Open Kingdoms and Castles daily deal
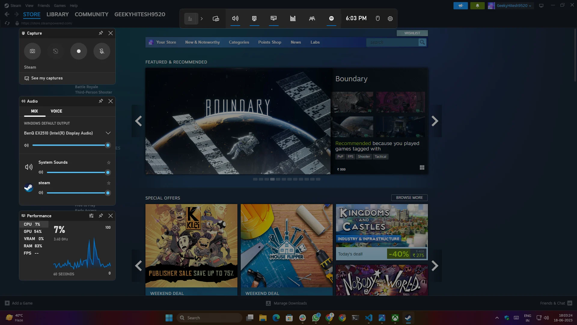 tap(382, 232)
